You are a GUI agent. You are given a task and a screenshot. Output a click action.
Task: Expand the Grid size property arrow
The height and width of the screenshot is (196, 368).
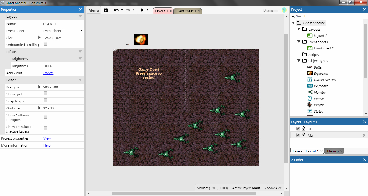pos(39,108)
